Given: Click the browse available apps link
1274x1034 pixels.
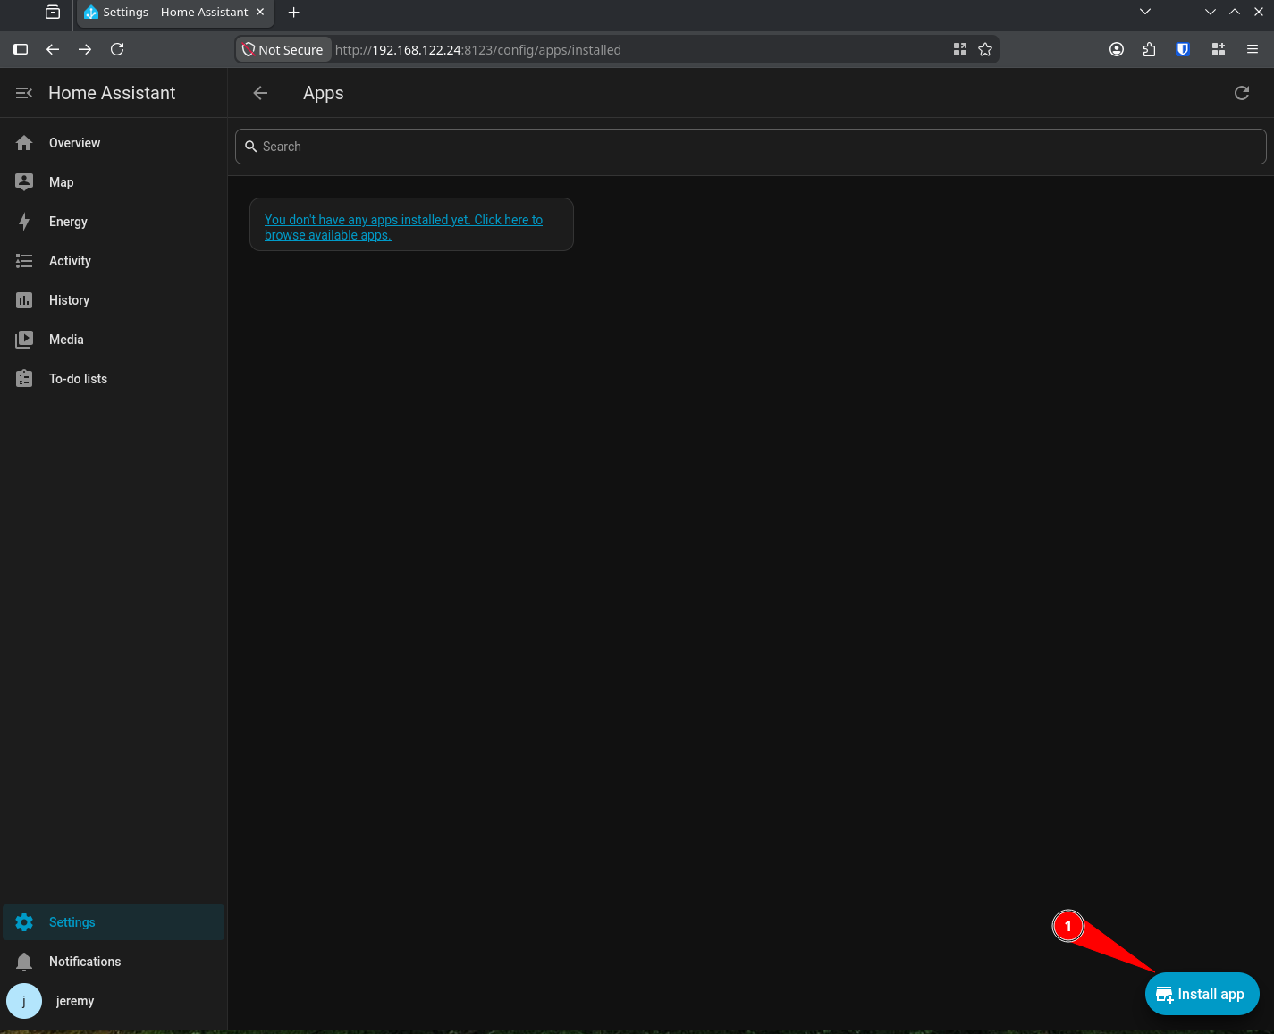Looking at the screenshot, I should (x=403, y=227).
